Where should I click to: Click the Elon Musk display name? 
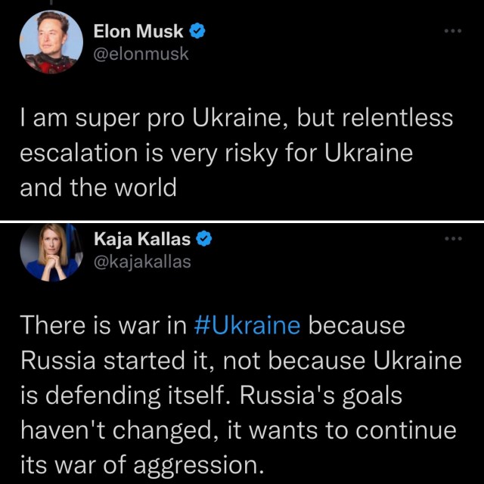tap(138, 32)
